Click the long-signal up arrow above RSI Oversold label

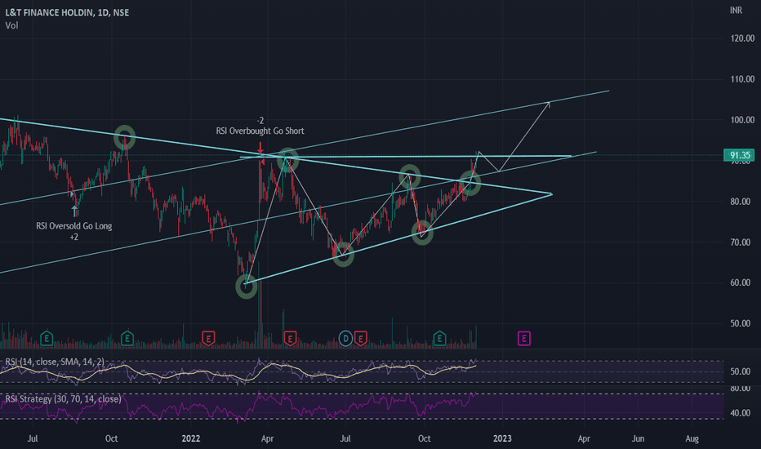75,211
